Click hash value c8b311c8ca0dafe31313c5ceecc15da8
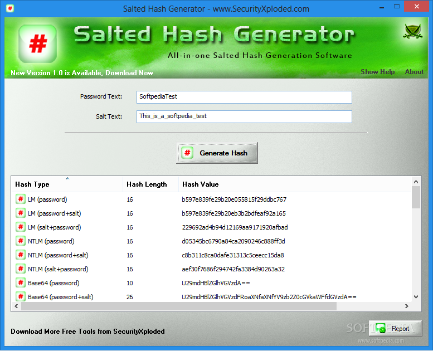433x351 pixels. 233,255
